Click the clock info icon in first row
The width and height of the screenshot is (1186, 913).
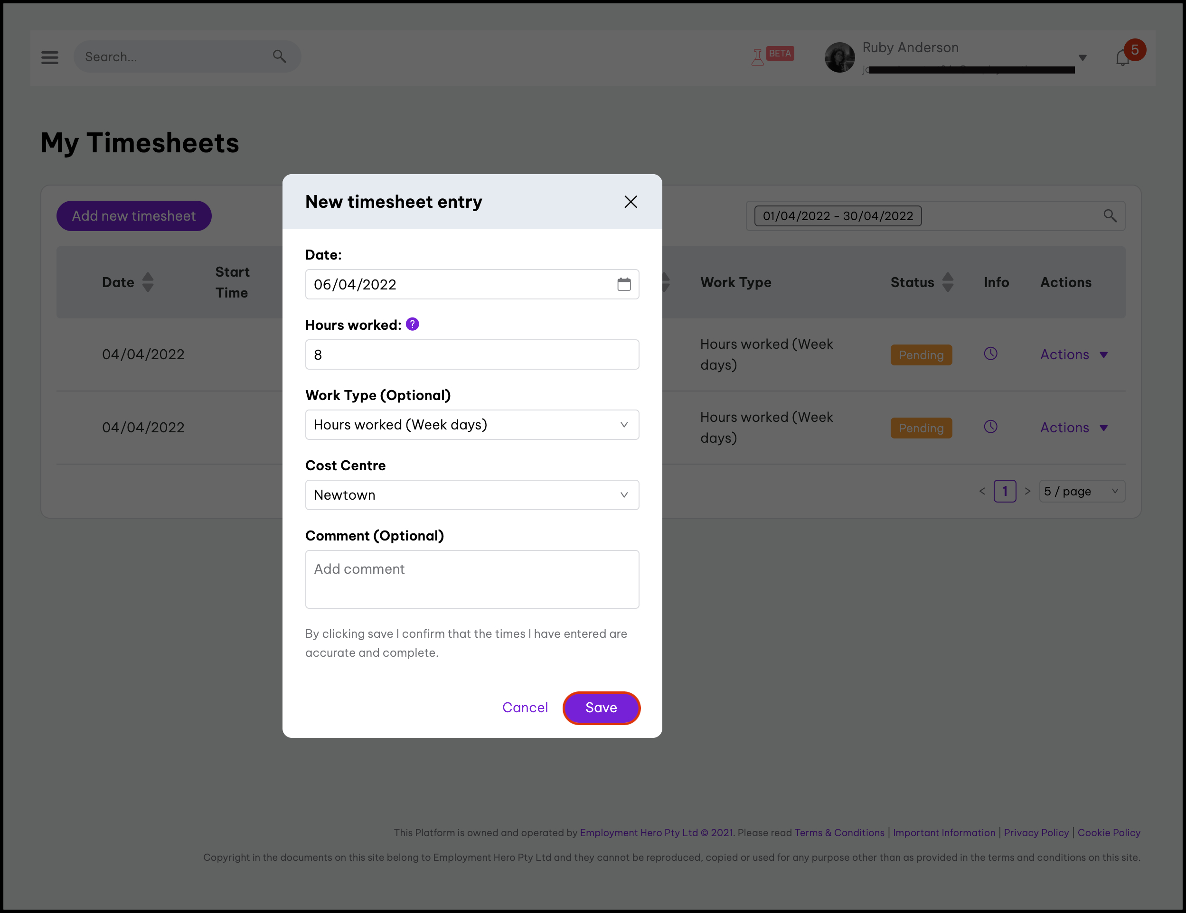pos(990,354)
